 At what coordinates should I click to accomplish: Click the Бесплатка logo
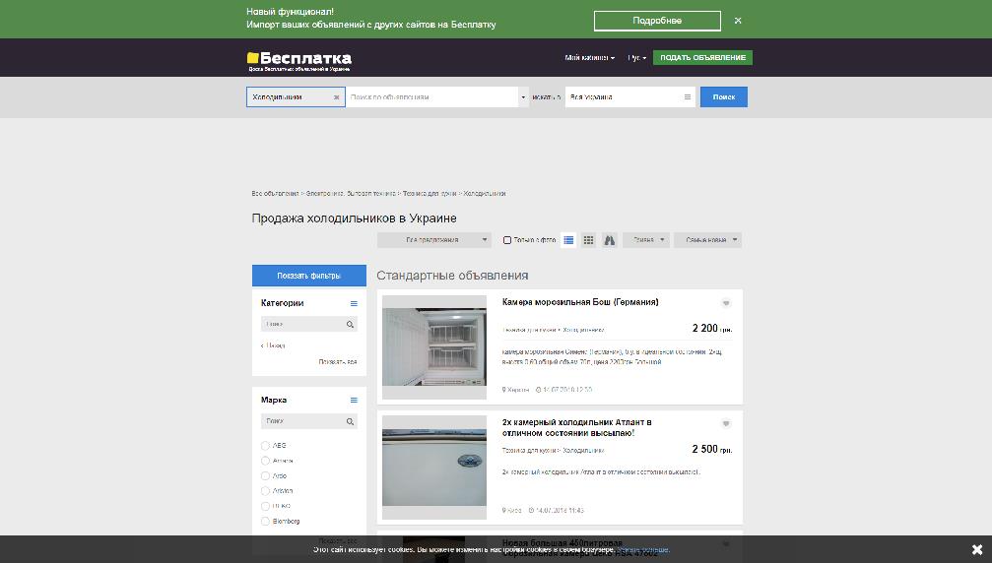299,61
